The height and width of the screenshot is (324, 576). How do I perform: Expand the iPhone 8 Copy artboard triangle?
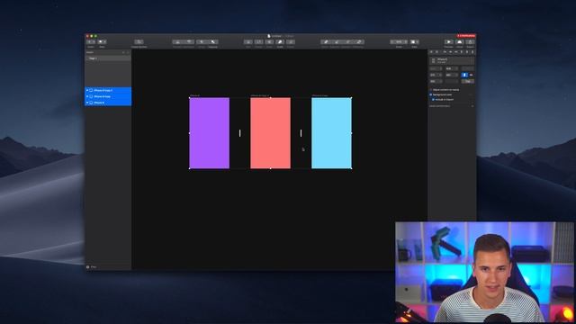click(x=87, y=96)
